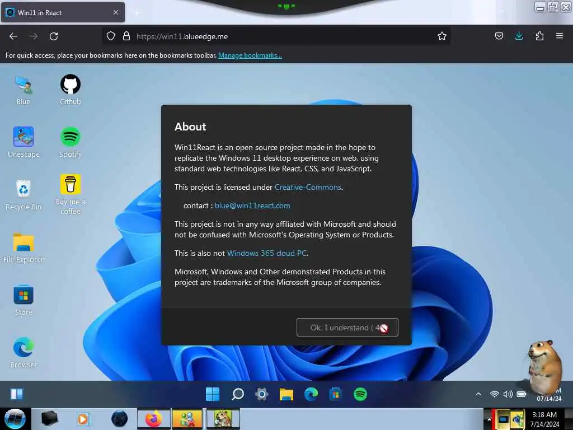This screenshot has width=573, height=430.
Task: Open the Spotify desktop shortcut
Action: [70, 142]
